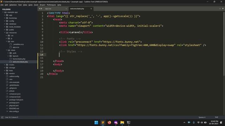The height and width of the screenshot is (126, 225).
Task: Click the vite.config.js file icon
Action: (x=7, y=111)
